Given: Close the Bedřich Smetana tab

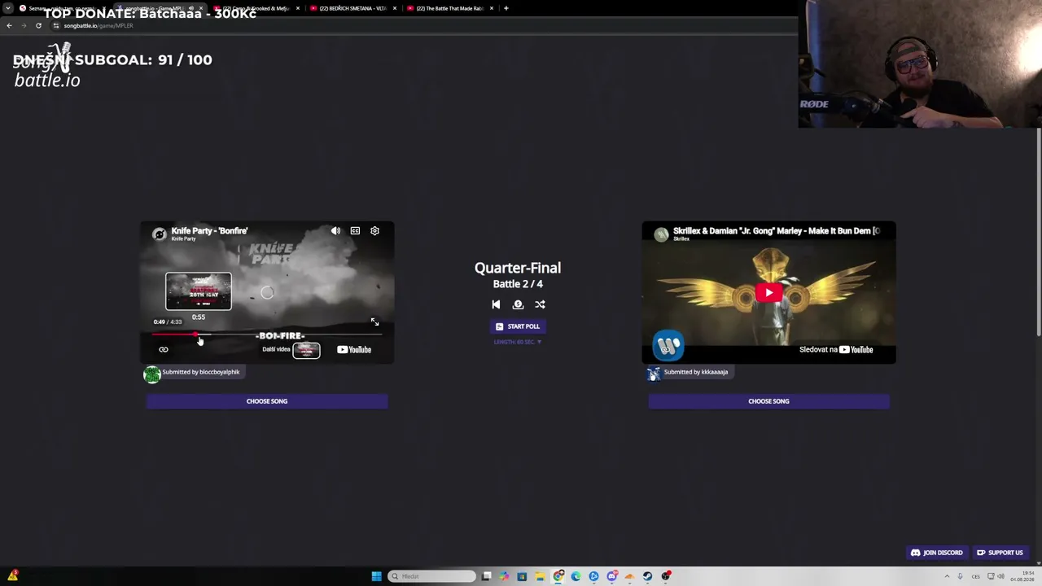Looking at the screenshot, I should (x=395, y=8).
